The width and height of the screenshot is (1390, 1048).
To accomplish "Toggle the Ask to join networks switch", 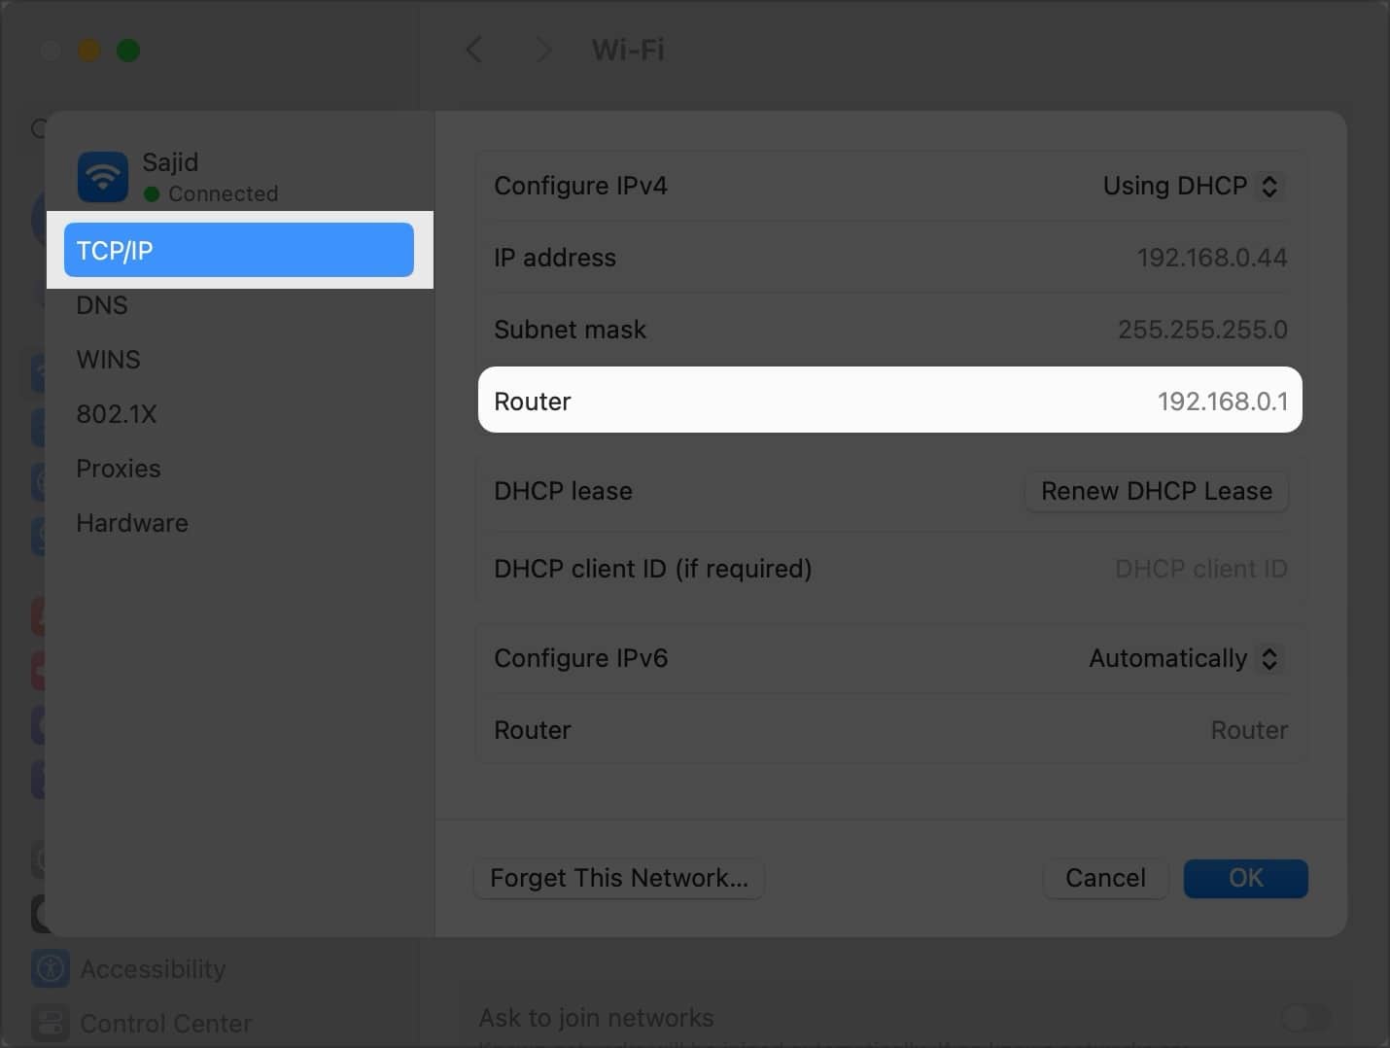I will point(1305,1018).
